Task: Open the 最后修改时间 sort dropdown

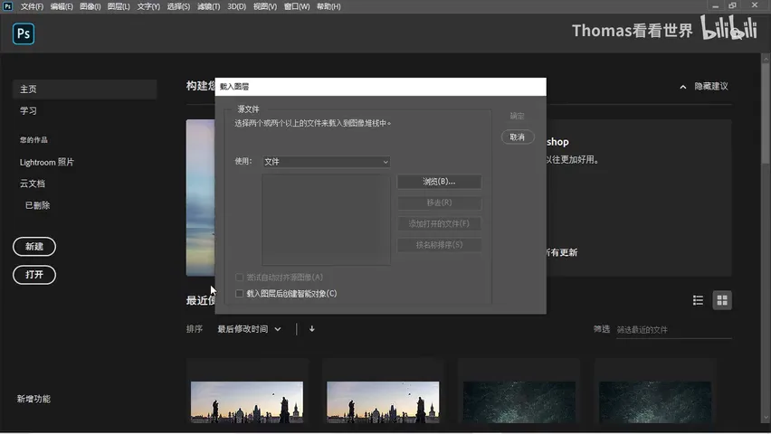Action: click(x=249, y=329)
